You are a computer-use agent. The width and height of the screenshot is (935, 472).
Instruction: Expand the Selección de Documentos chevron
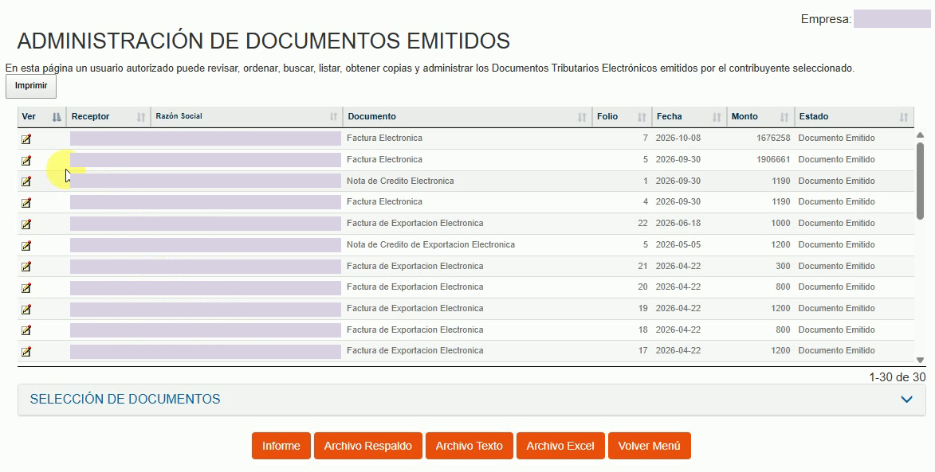pos(906,400)
